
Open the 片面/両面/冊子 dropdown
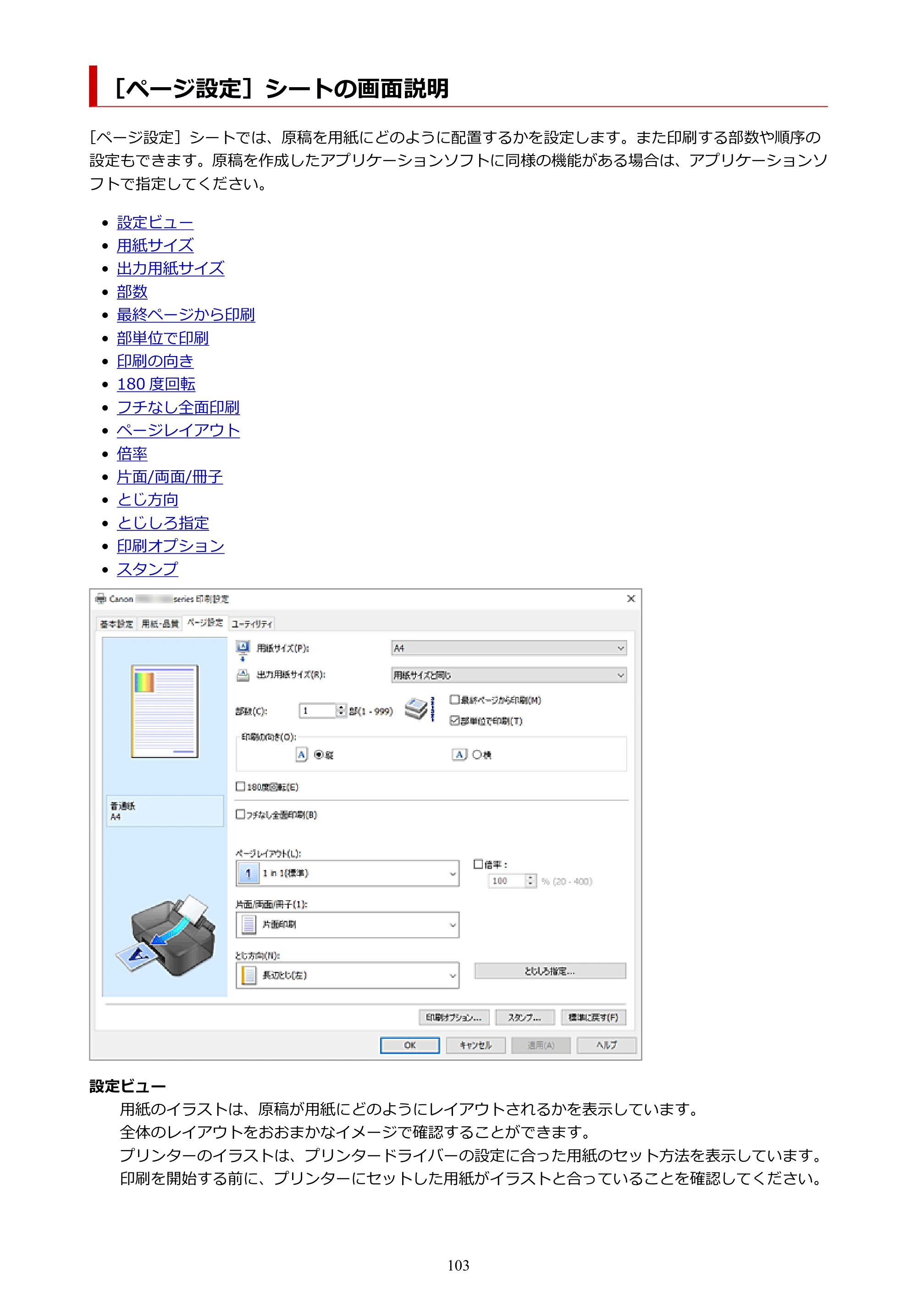(x=348, y=925)
